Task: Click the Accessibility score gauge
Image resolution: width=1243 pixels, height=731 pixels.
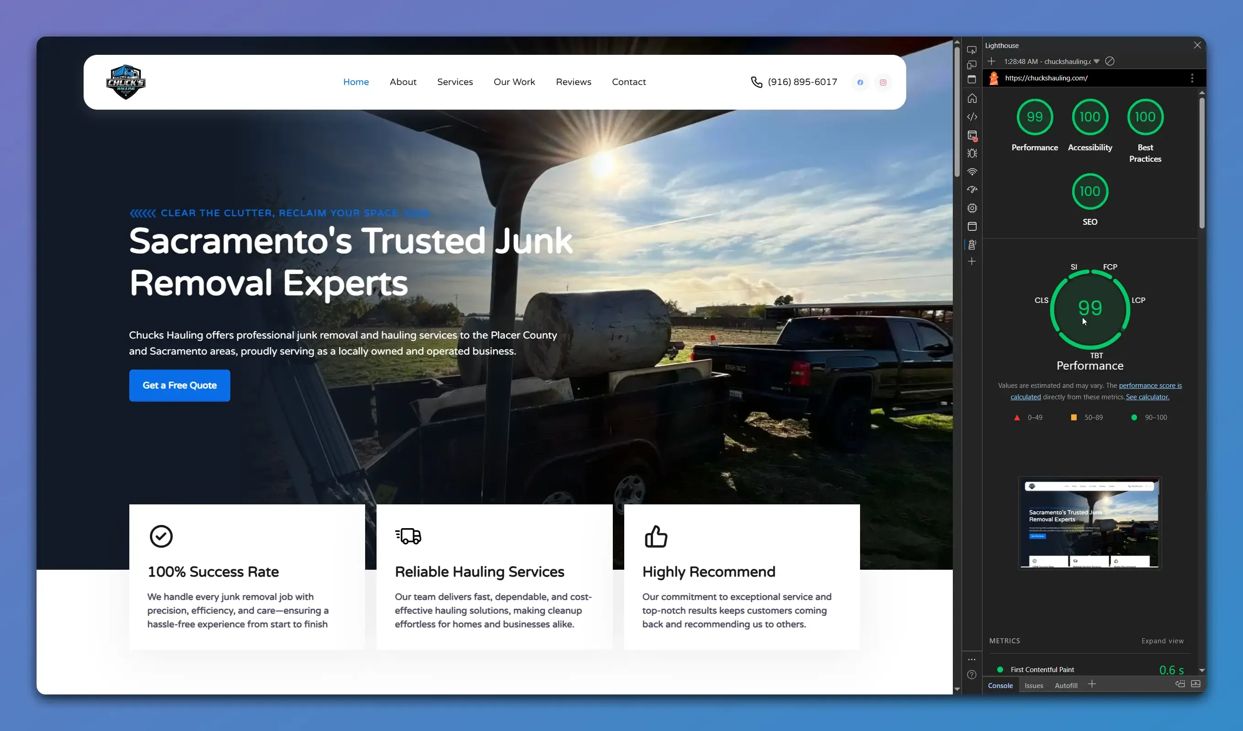Action: point(1089,117)
